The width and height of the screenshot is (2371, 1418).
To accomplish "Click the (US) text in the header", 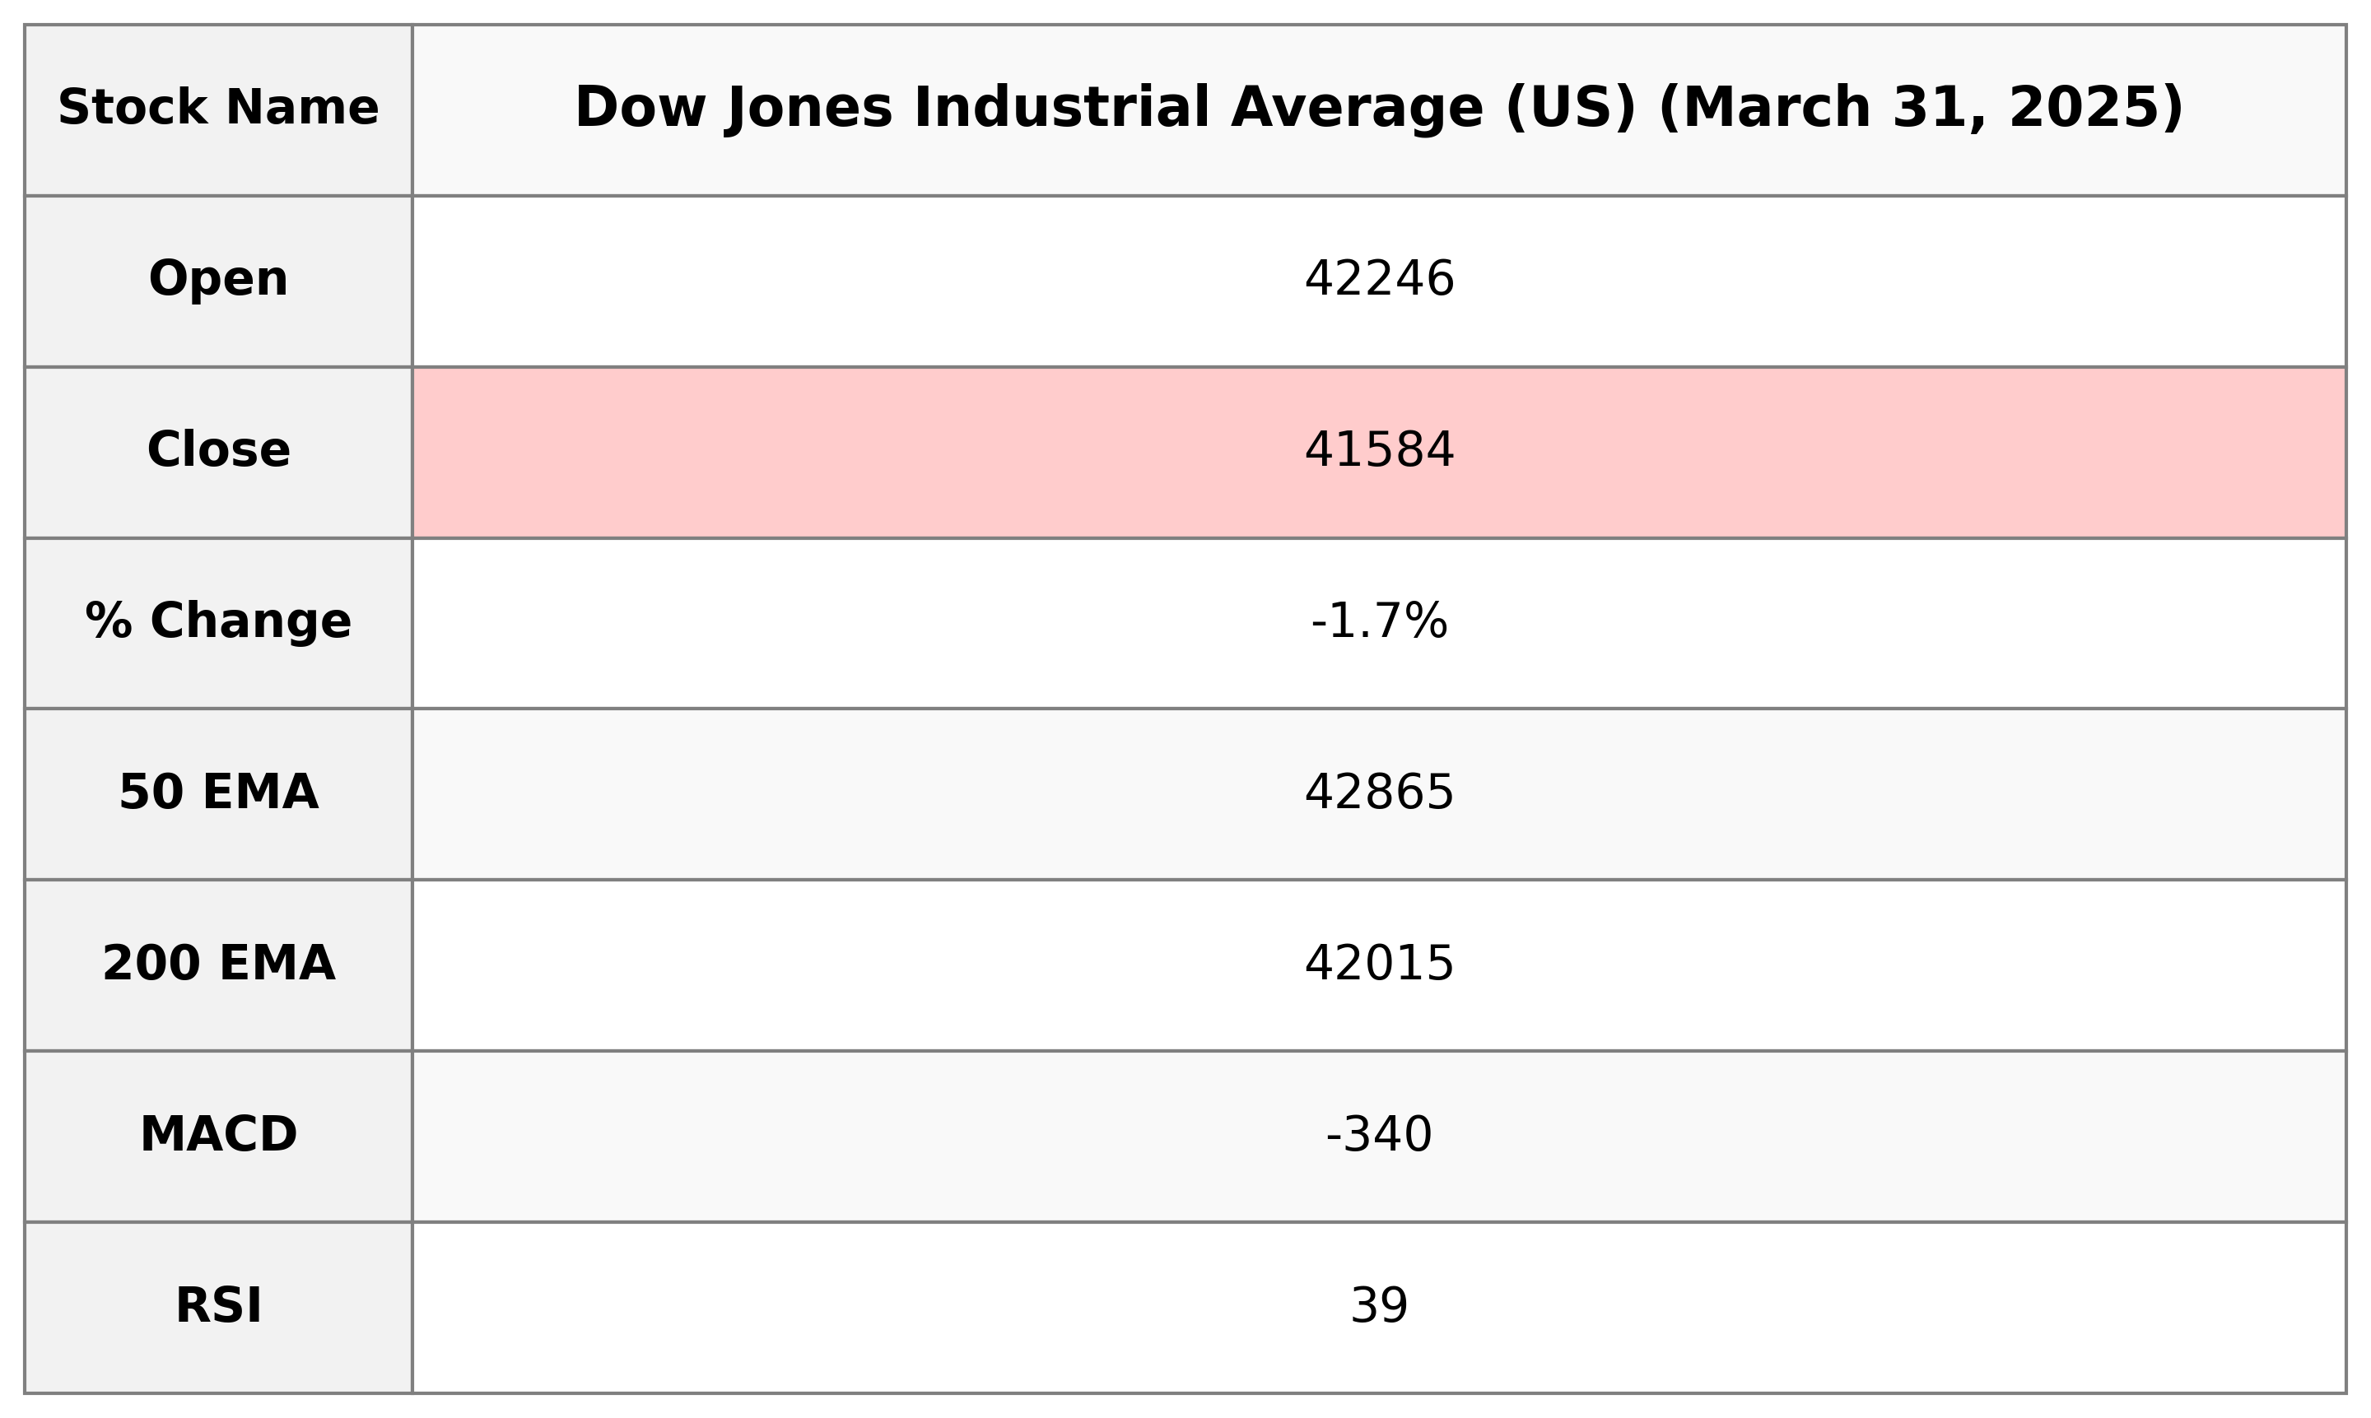I will click(1570, 108).
